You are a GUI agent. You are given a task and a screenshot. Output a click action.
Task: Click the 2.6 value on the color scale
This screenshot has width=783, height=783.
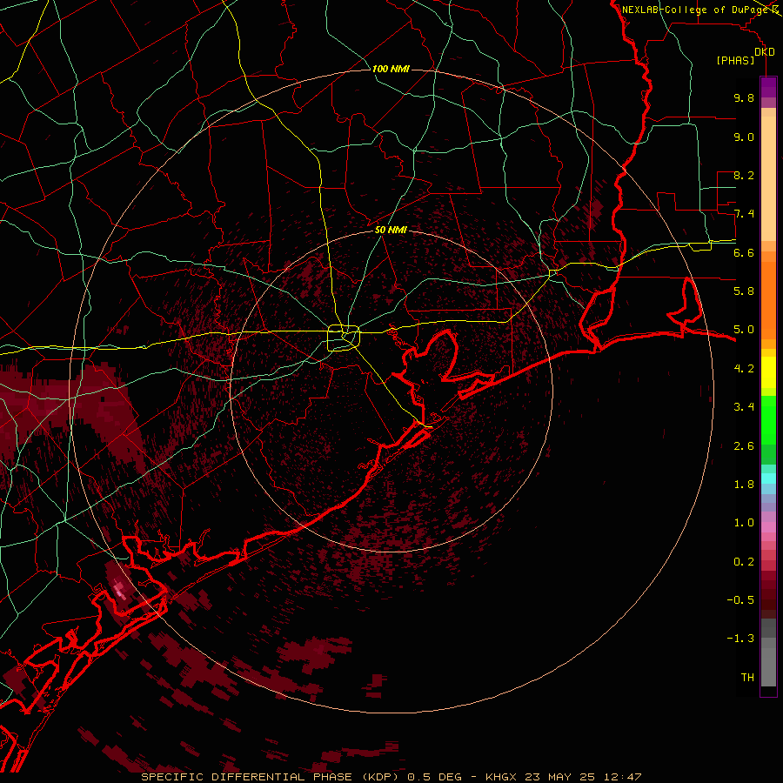744,446
